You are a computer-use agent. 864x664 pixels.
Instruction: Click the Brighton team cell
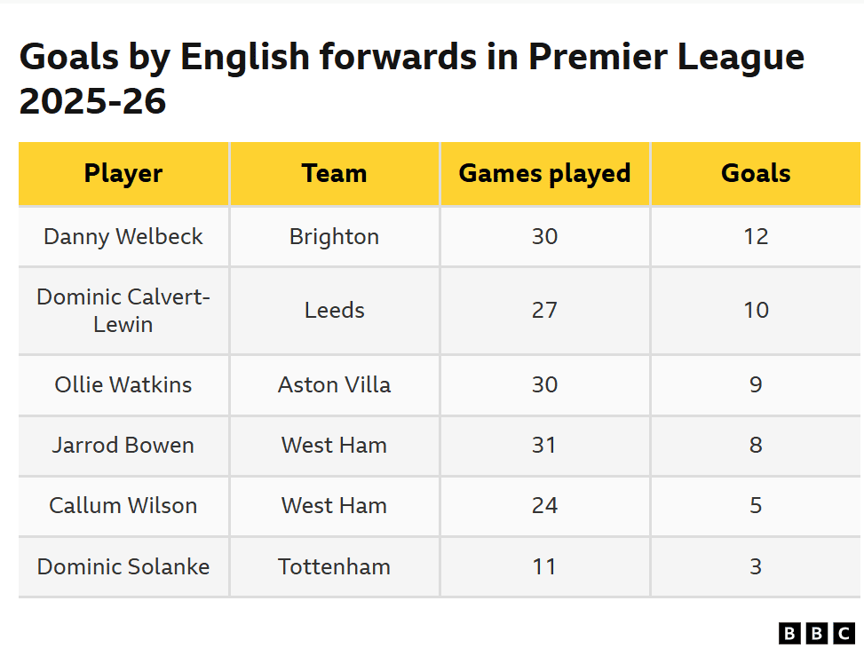click(x=334, y=236)
